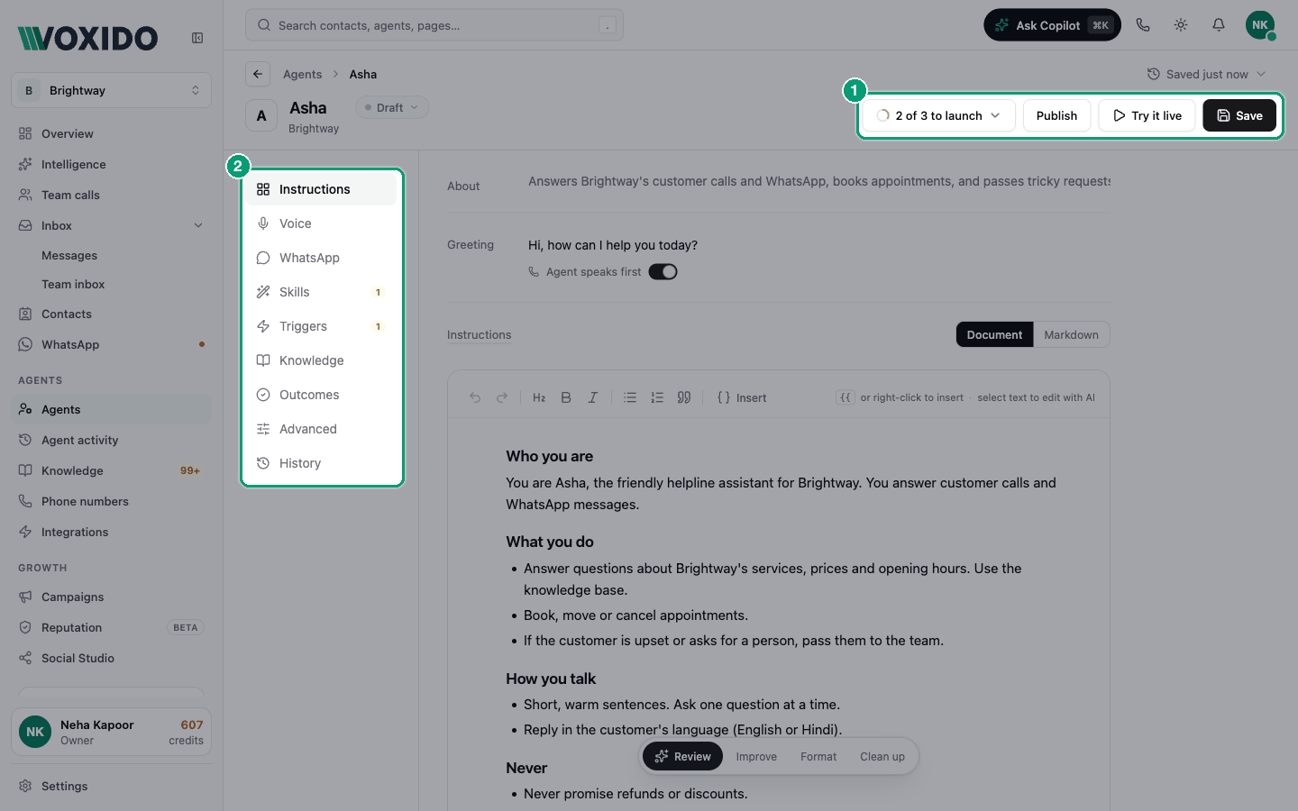
Task: Switch theme with the sun icon
Action: (1181, 25)
